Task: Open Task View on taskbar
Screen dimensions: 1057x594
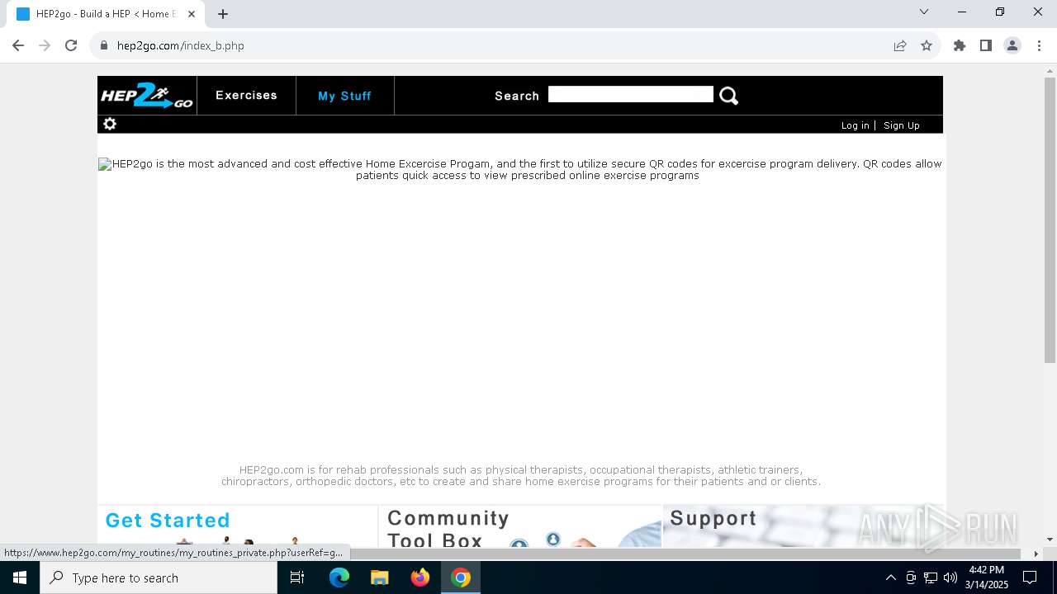Action: pyautogui.click(x=297, y=577)
